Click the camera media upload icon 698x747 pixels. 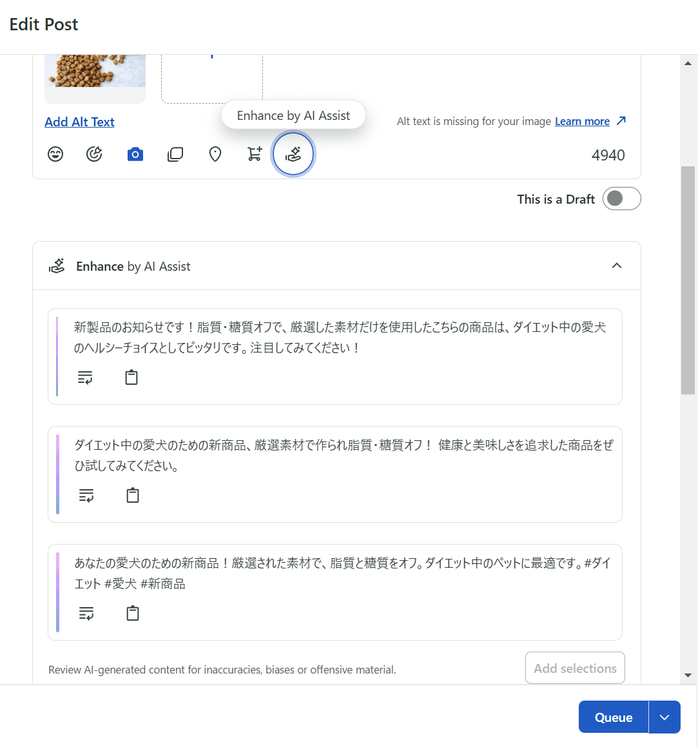point(135,155)
